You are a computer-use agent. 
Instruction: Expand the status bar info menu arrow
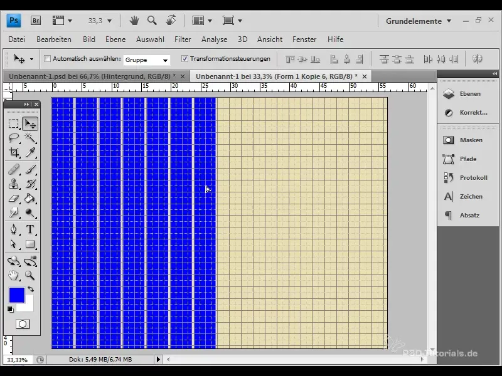click(x=158, y=359)
